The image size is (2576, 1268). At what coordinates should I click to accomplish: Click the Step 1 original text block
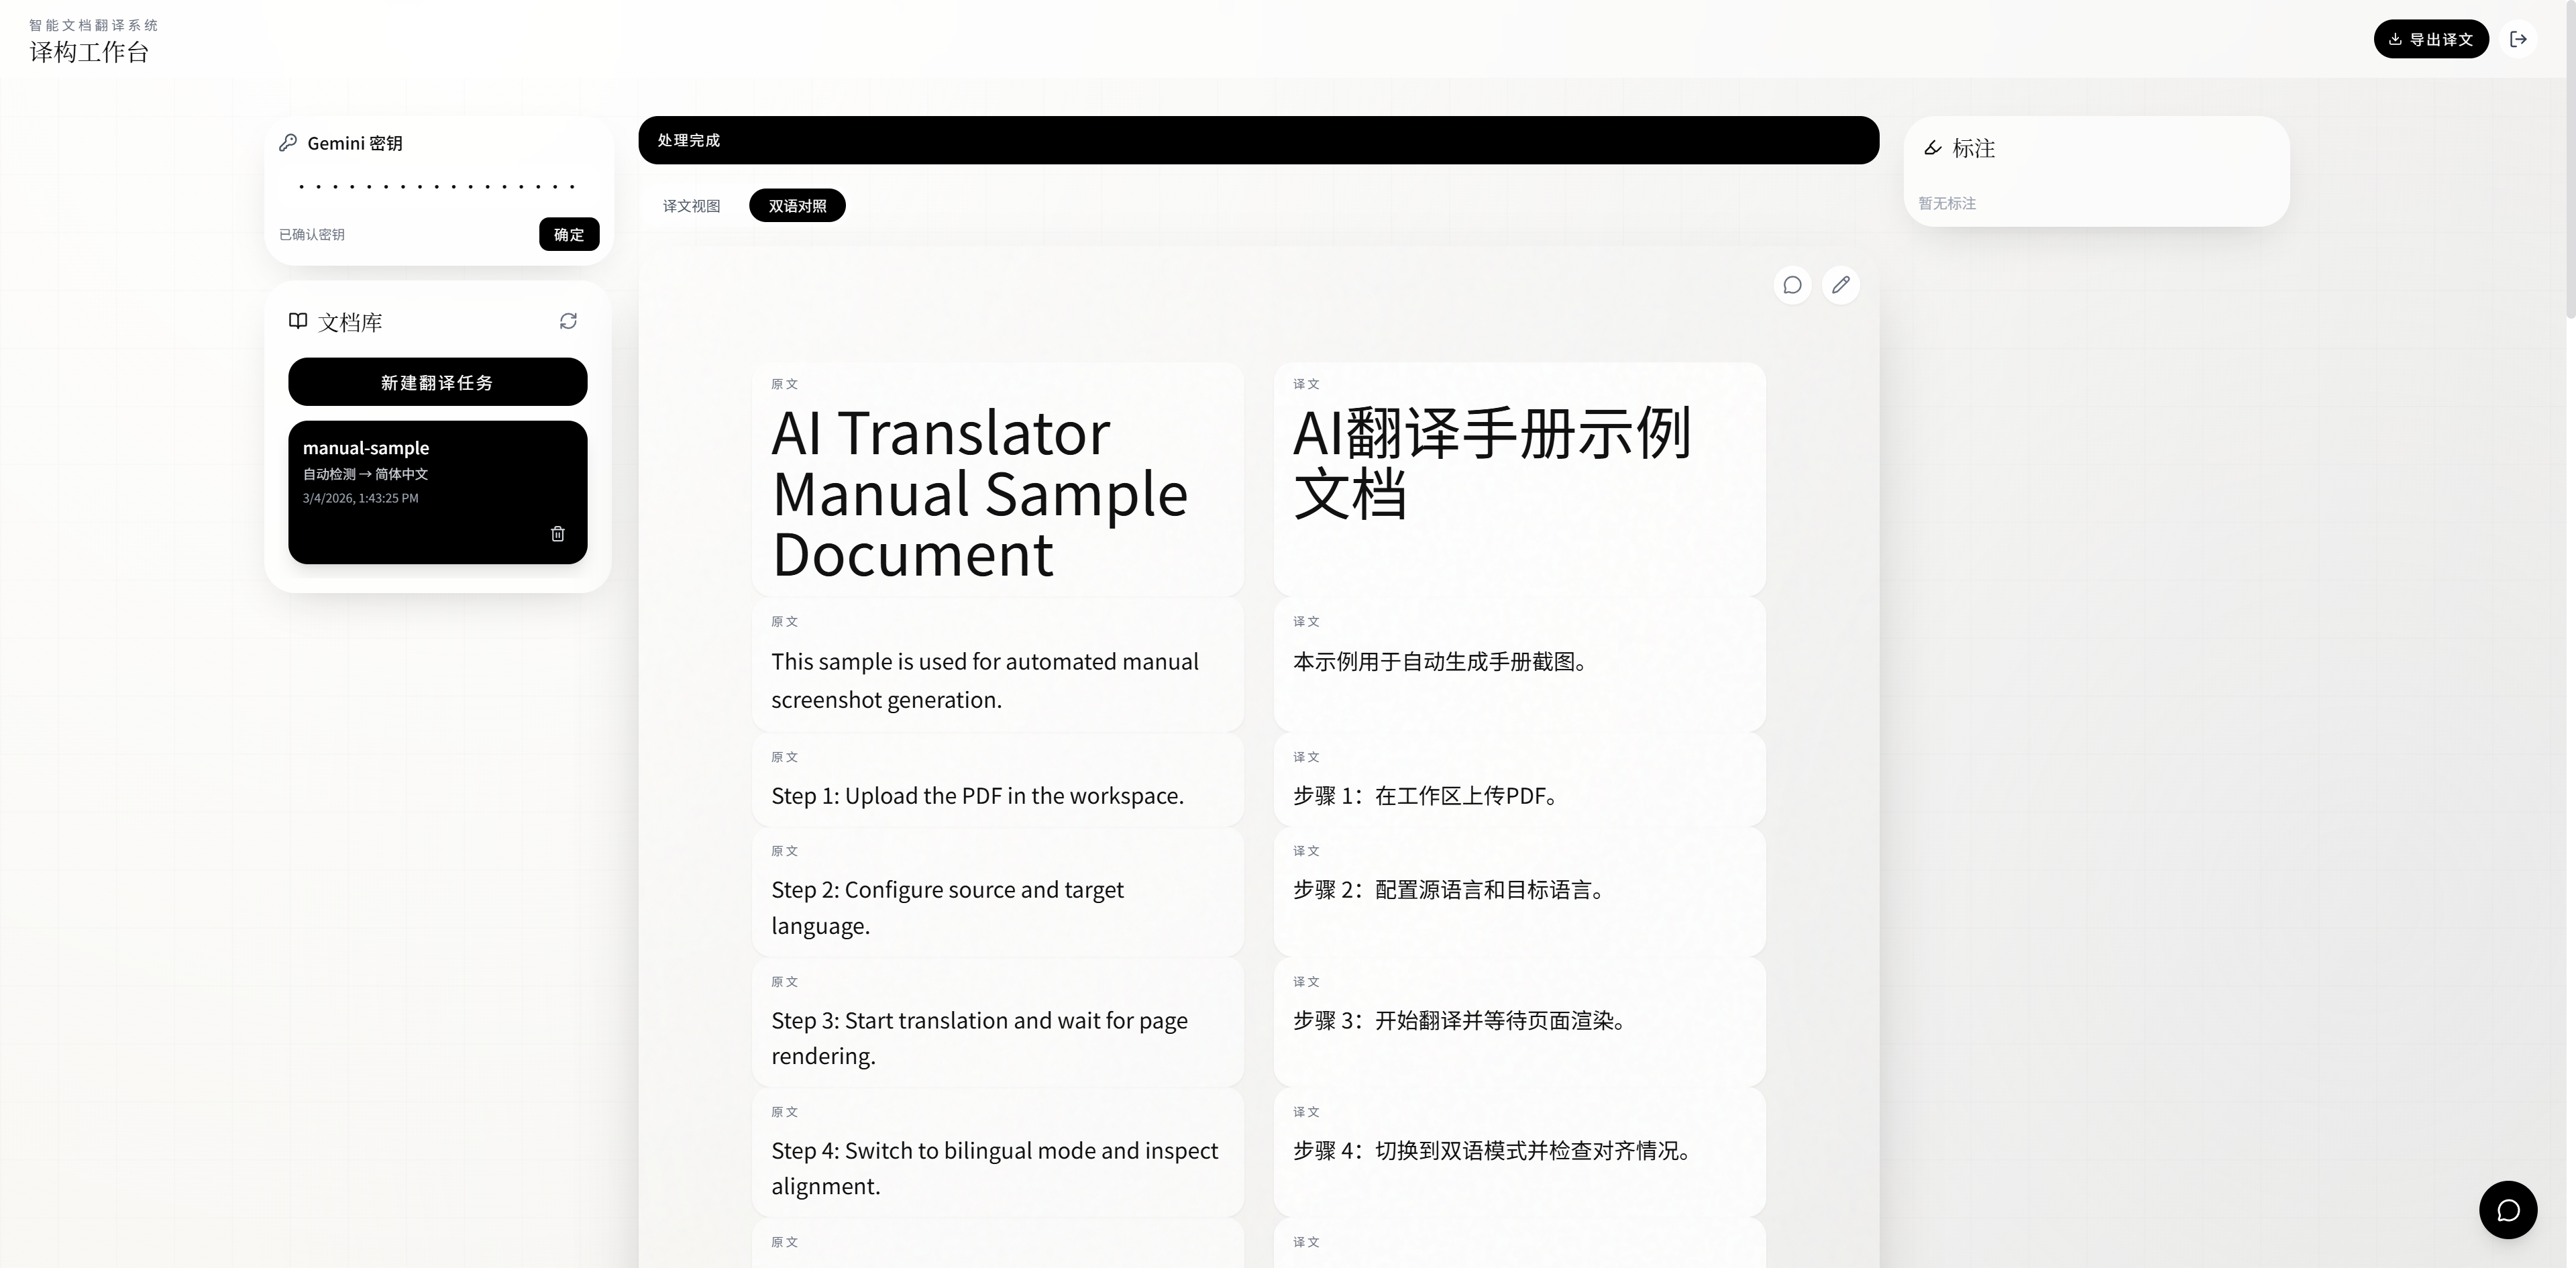click(x=998, y=783)
